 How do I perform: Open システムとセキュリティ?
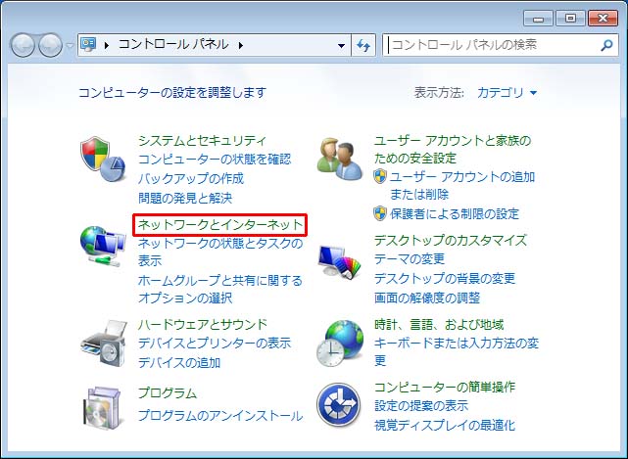(202, 140)
